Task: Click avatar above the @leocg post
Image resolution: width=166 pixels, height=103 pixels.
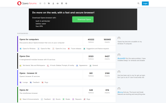Action: coord(119,89)
